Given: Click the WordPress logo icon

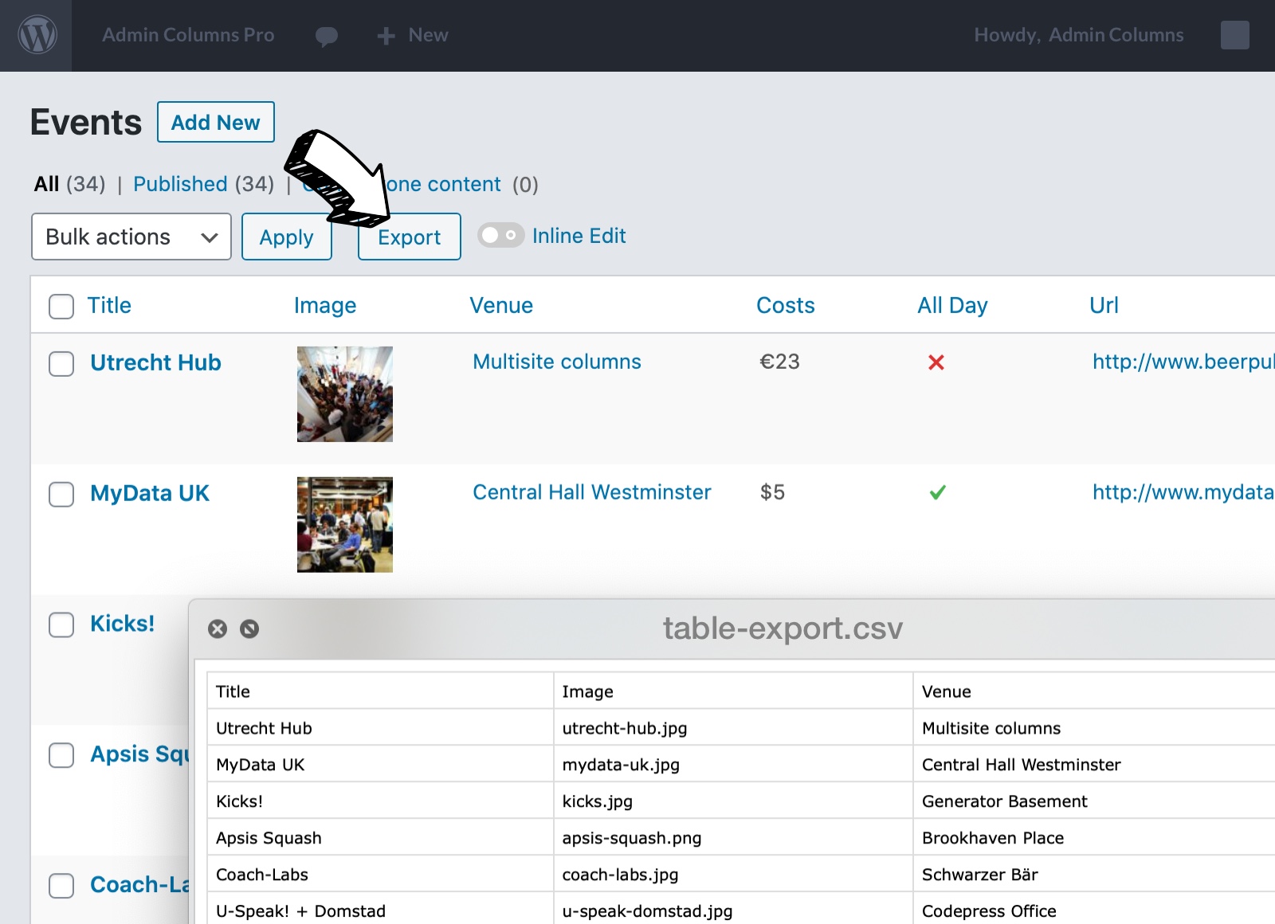Looking at the screenshot, I should pos(37,36).
